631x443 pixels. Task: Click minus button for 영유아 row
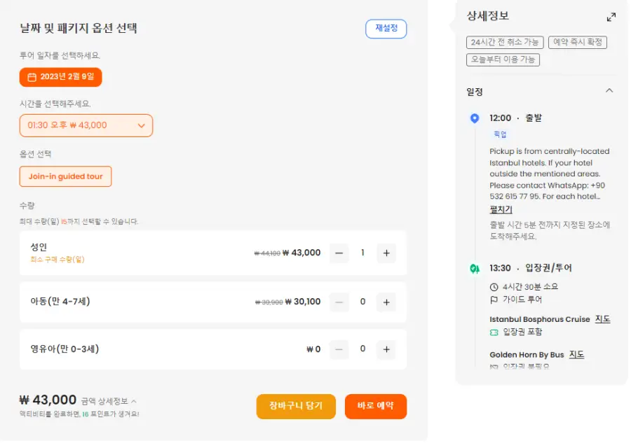point(339,349)
